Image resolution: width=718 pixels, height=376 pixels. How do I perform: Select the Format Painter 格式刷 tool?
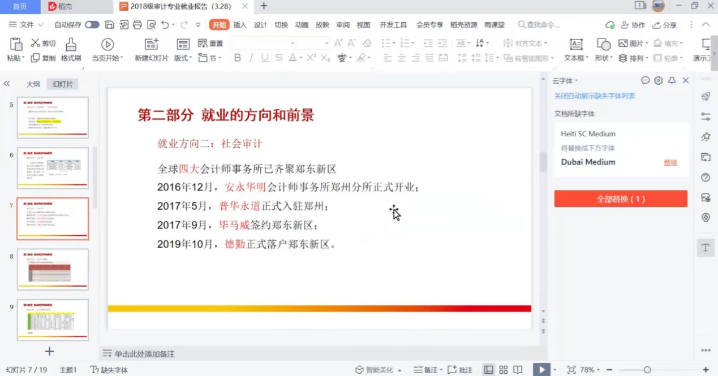point(71,50)
